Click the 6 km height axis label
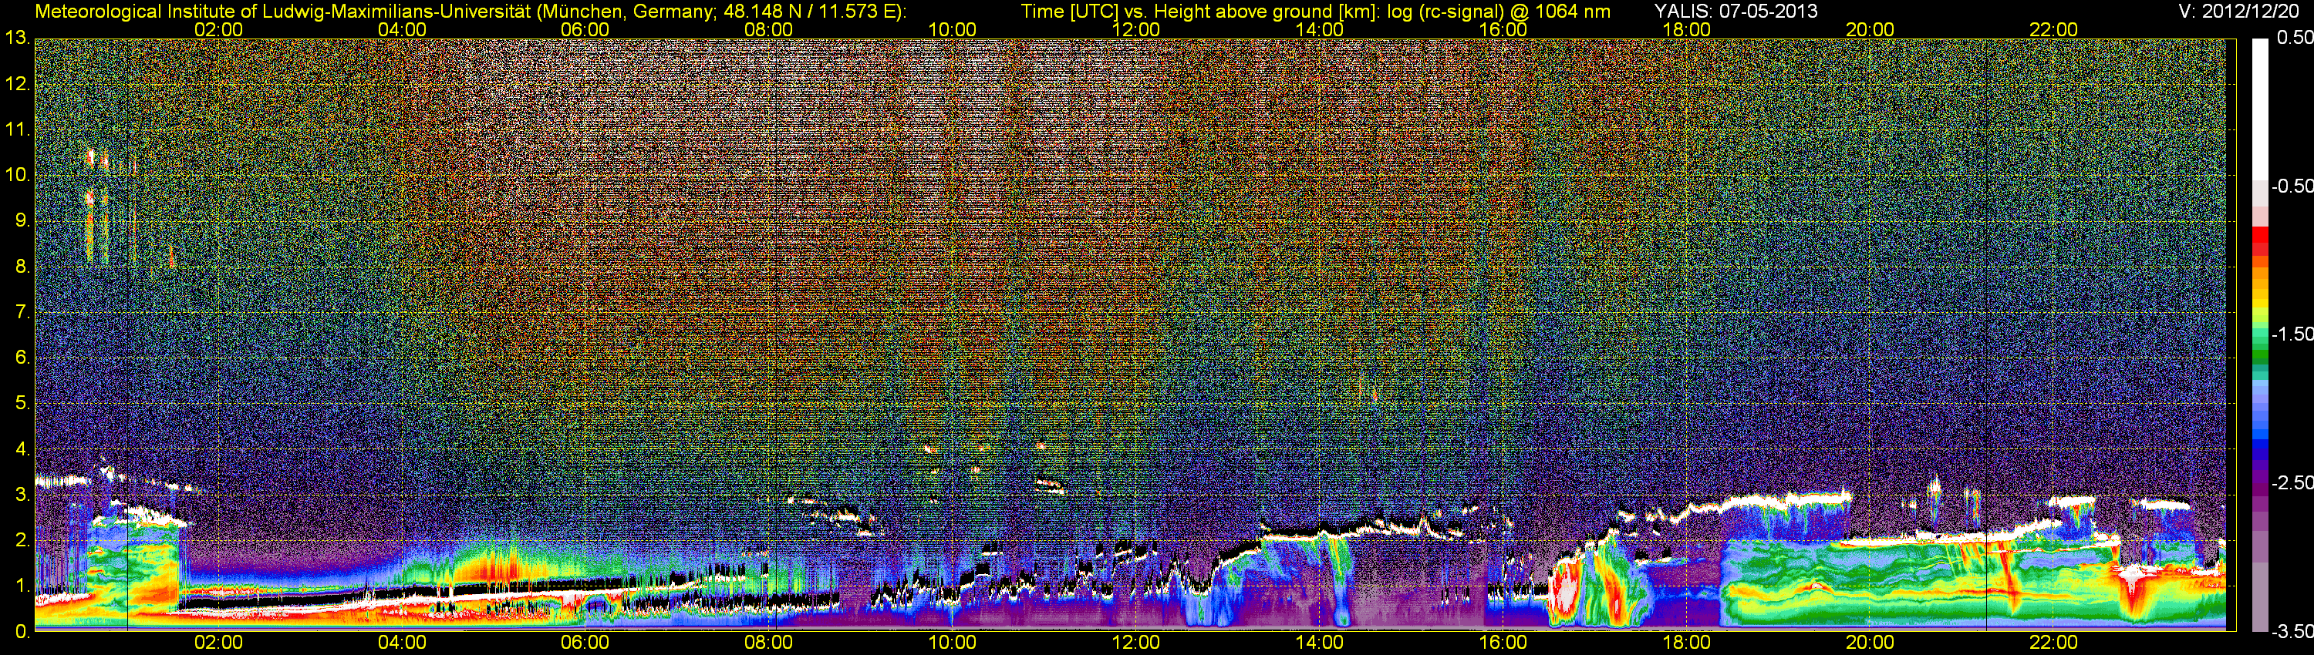This screenshot has height=655, width=2314. pos(22,358)
